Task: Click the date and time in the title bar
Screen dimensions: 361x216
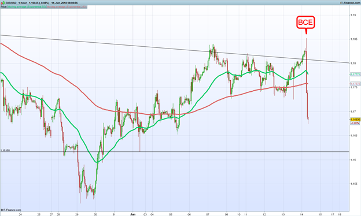Action: [x=64, y=3]
